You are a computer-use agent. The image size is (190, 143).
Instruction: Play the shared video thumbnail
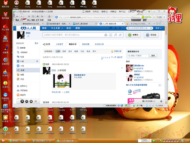point(62,81)
